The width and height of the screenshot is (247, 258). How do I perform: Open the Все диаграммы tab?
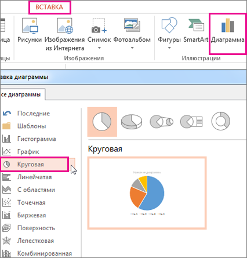[x=22, y=95]
